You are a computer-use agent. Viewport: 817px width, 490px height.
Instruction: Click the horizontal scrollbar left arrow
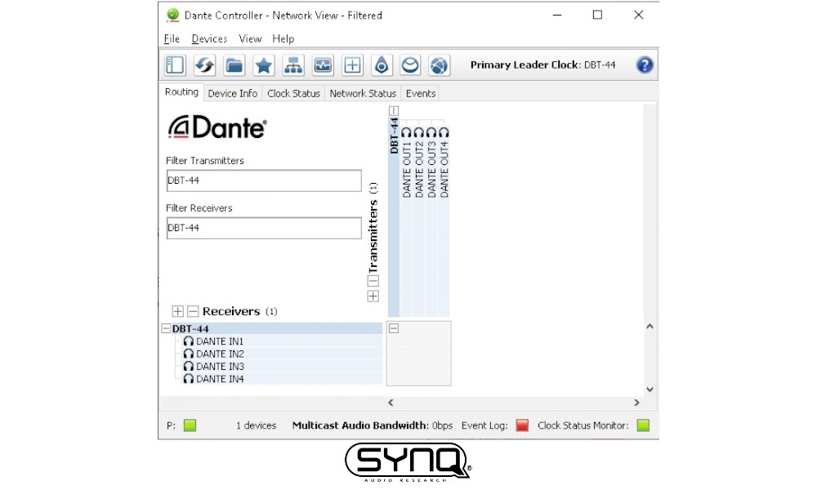click(391, 403)
